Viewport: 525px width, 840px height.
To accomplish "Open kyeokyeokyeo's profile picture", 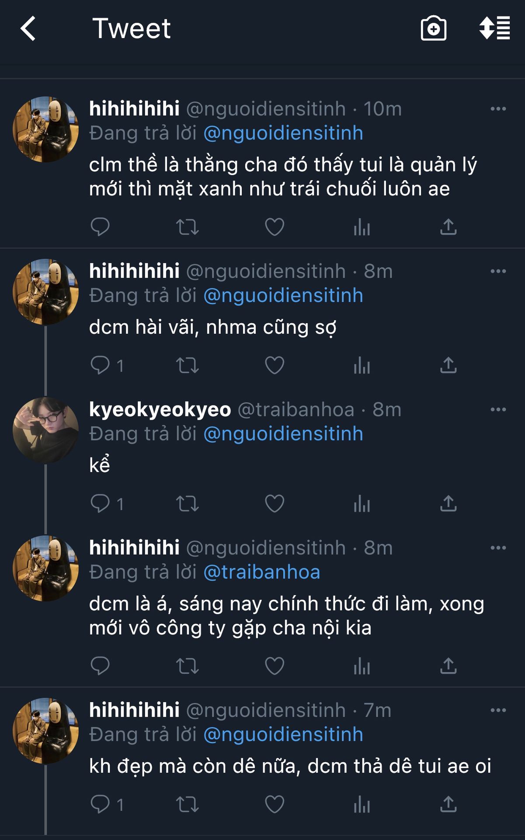I will point(46,430).
